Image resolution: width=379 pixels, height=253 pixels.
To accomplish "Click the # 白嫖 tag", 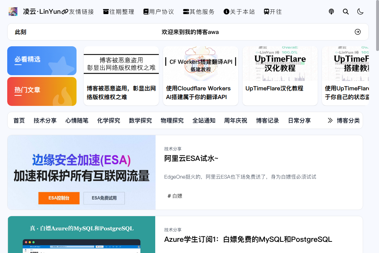I will 175,196.
